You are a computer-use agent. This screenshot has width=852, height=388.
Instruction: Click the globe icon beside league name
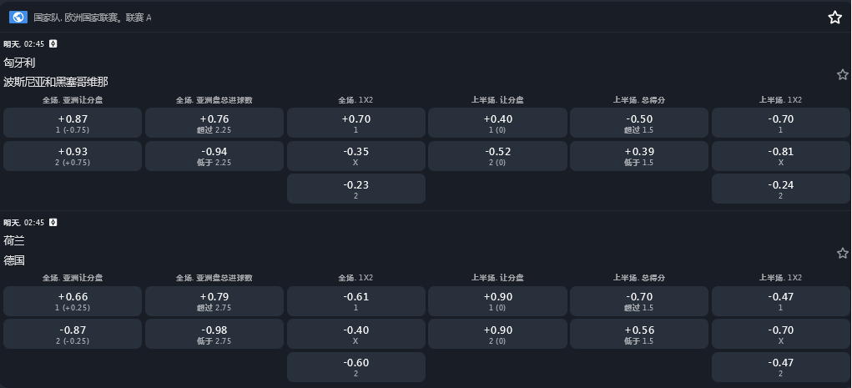18,17
